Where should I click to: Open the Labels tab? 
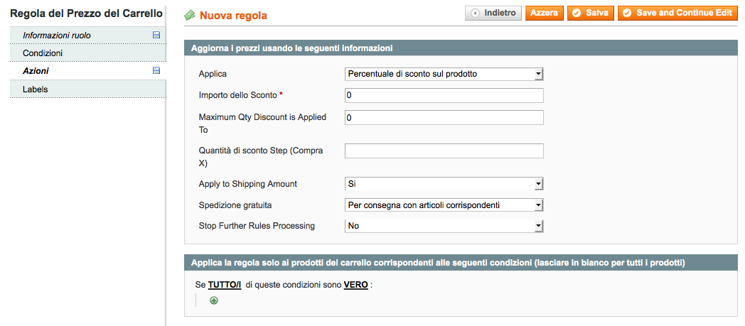[36, 89]
